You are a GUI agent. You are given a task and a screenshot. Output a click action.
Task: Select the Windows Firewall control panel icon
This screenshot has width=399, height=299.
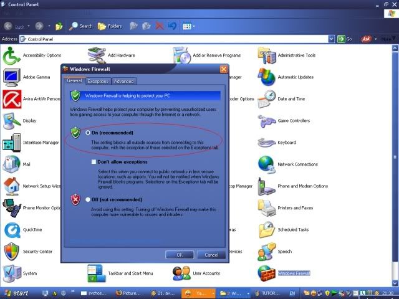pos(267,273)
